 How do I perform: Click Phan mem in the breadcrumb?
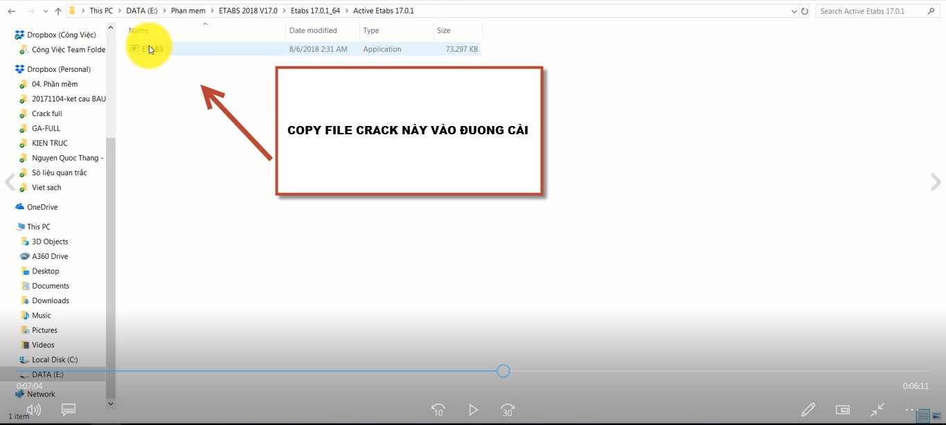[x=188, y=11]
